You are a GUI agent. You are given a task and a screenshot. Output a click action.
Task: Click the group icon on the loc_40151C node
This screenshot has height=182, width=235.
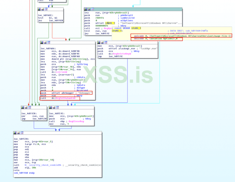(x=58, y=107)
